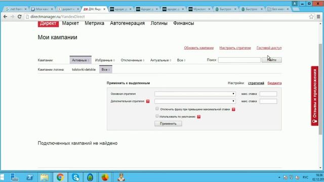
Task: Open the Отзывы и предложения feedback tab
Action: pos(315,96)
